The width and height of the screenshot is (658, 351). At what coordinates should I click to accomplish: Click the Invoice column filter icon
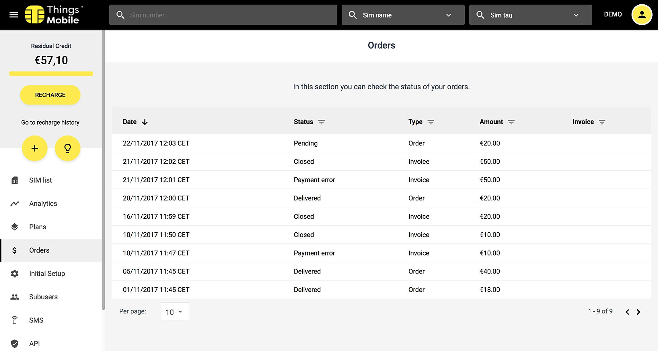click(602, 122)
